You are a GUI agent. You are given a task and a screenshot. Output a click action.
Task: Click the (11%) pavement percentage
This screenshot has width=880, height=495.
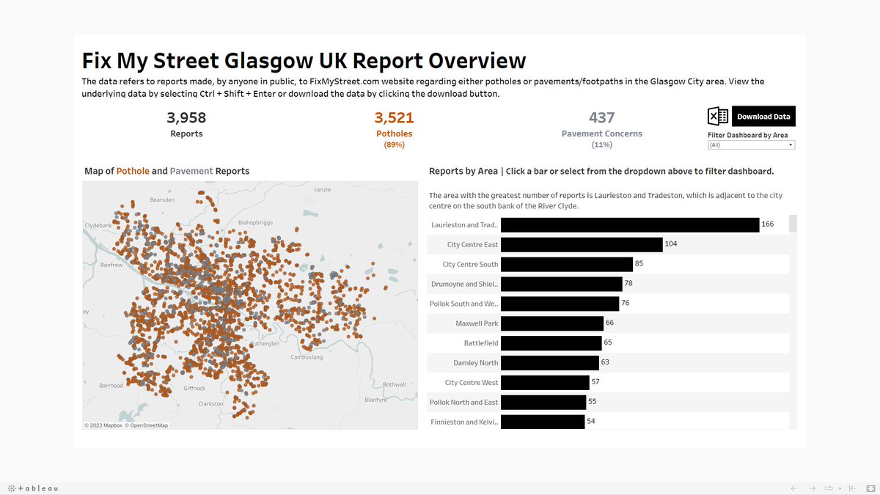click(x=602, y=145)
